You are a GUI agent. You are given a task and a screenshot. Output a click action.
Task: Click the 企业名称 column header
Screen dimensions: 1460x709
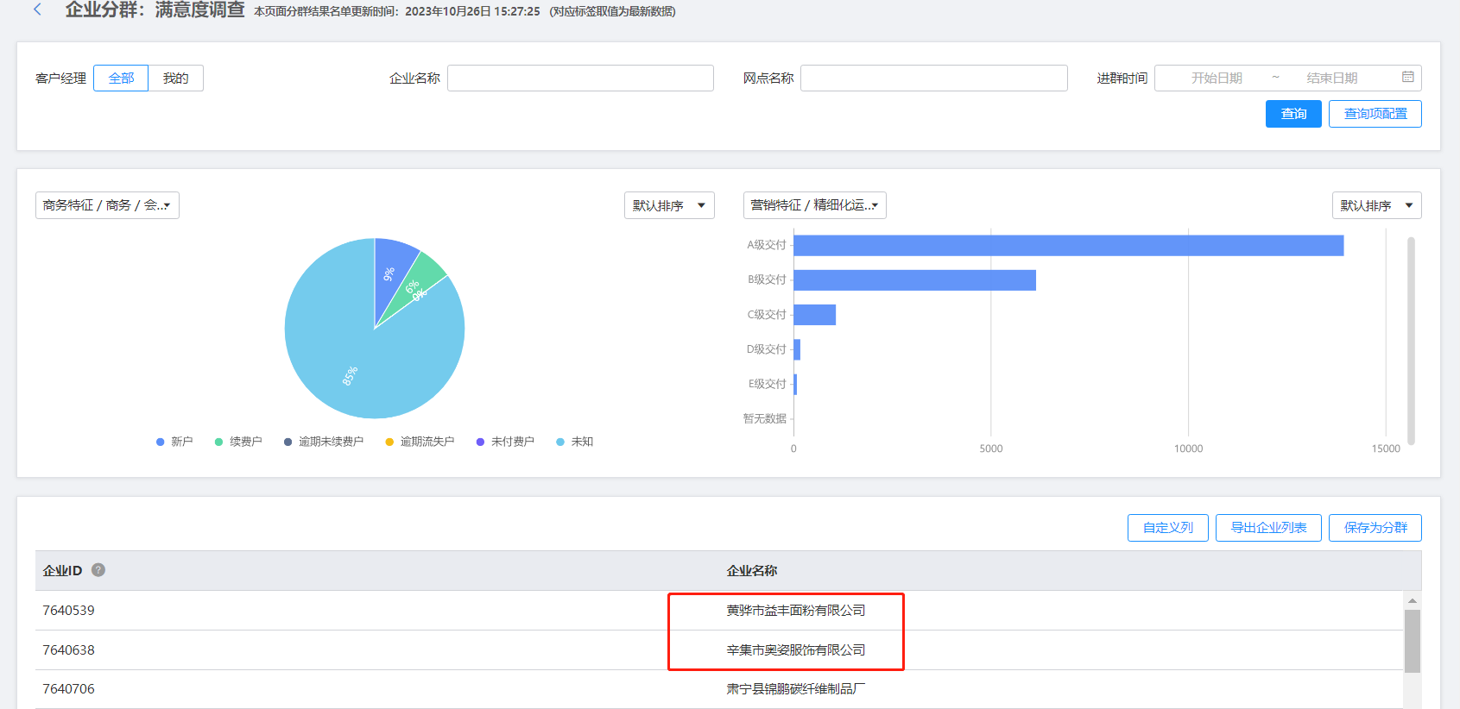click(752, 570)
